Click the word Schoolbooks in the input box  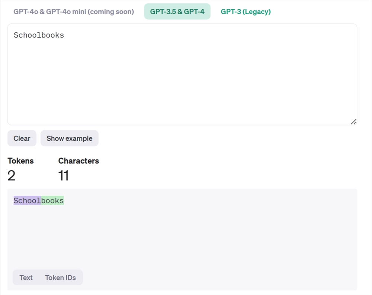click(x=39, y=36)
